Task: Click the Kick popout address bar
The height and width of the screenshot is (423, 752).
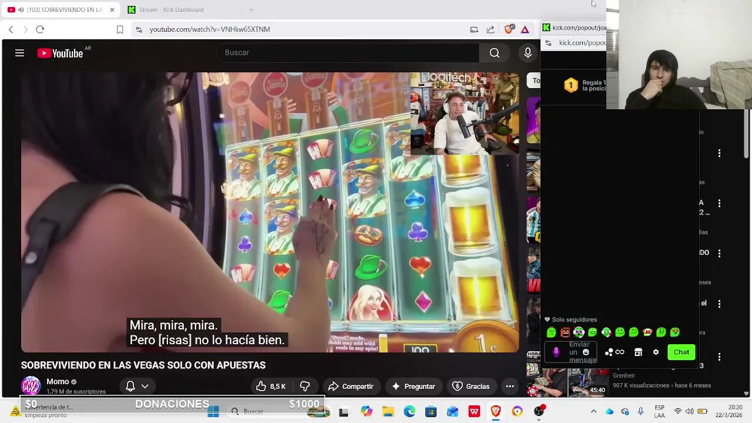Action: [x=582, y=43]
